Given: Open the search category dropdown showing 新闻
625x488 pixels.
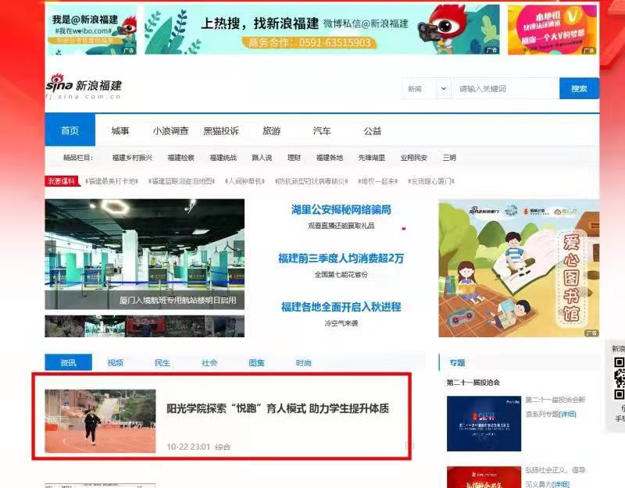Looking at the screenshot, I should point(427,88).
